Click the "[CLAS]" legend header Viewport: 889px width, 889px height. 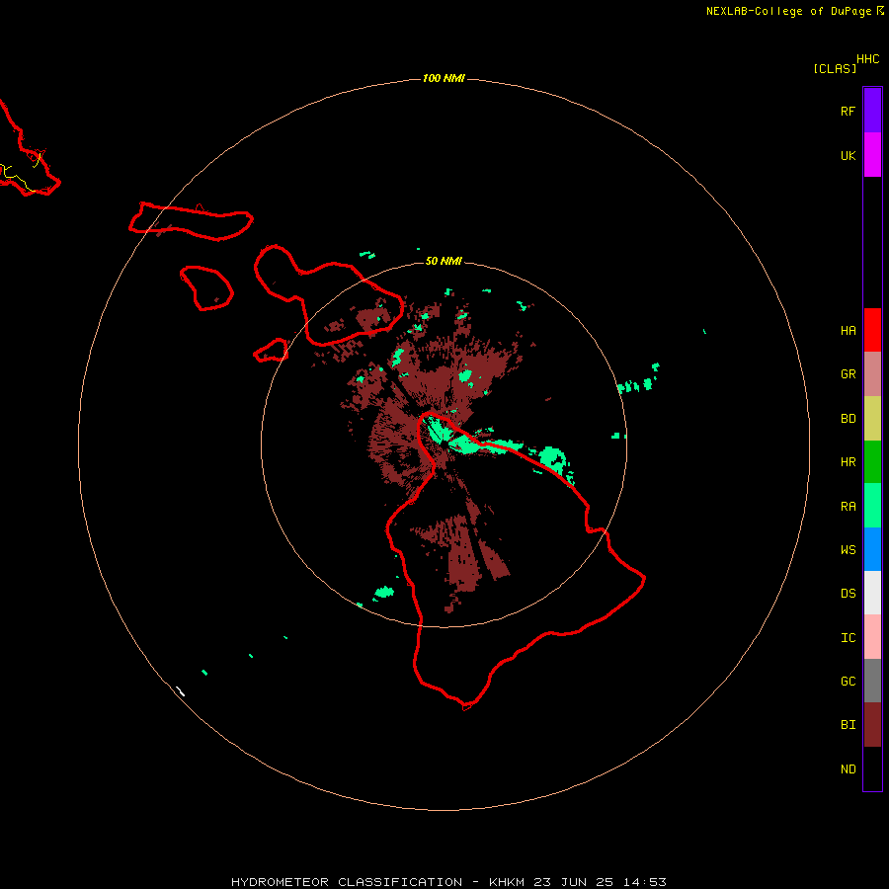coord(835,68)
